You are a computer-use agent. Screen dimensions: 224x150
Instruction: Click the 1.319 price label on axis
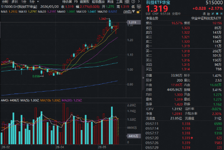pyautogui.click(x=134, y=22)
